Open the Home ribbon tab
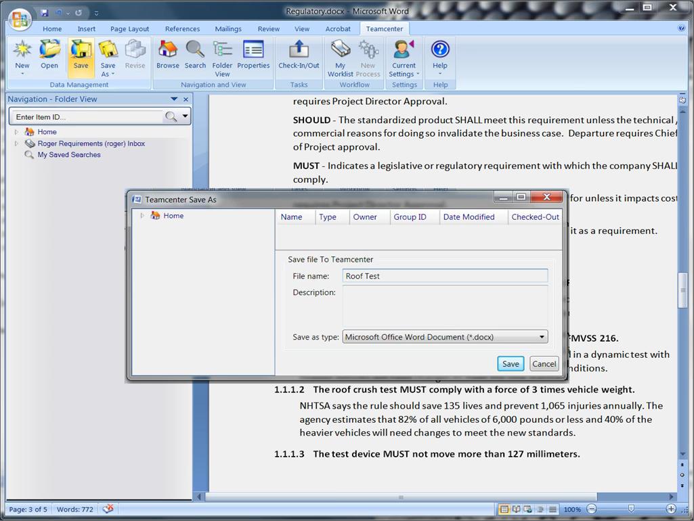 [52, 28]
